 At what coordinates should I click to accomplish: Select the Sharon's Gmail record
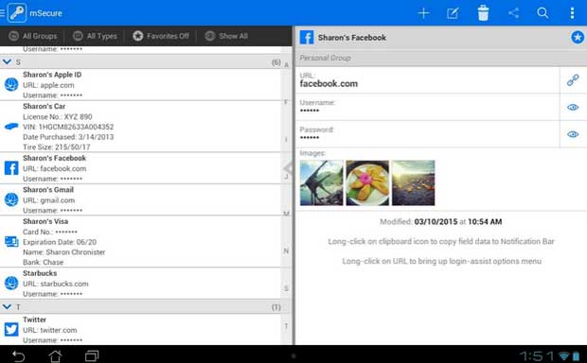click(x=140, y=199)
